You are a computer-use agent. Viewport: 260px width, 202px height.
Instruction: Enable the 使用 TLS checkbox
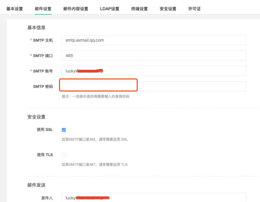[64, 155]
